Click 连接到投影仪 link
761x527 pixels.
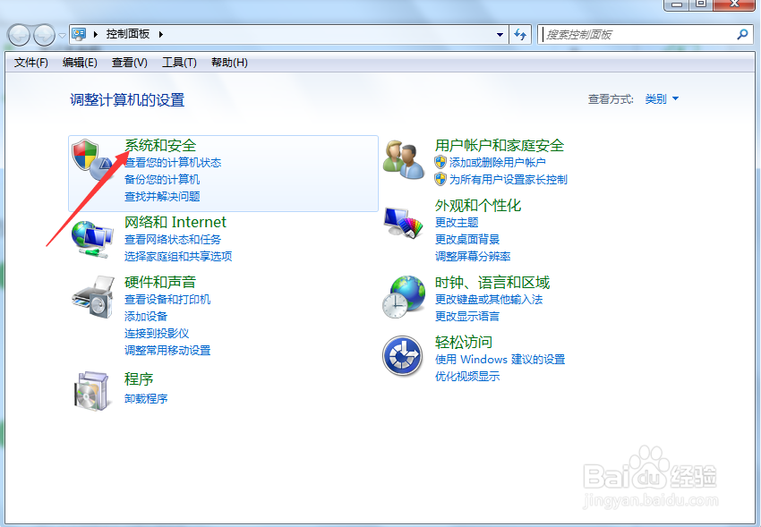click(157, 333)
